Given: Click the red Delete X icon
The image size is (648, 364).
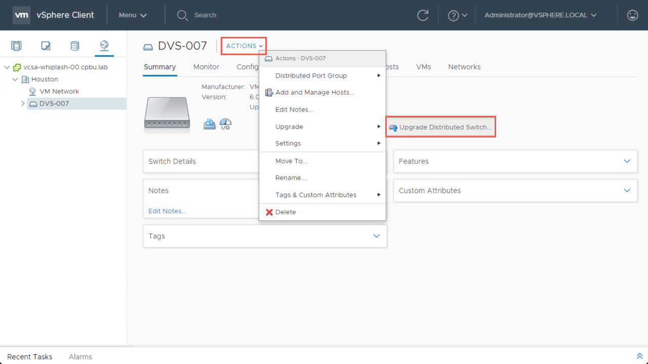Looking at the screenshot, I should coord(269,212).
